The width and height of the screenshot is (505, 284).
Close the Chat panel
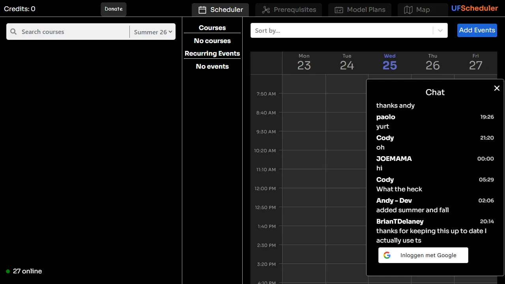click(x=497, y=88)
